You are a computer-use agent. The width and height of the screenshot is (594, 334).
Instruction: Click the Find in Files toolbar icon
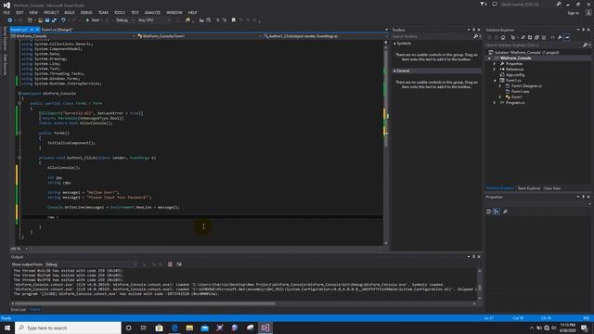[x=187, y=20]
